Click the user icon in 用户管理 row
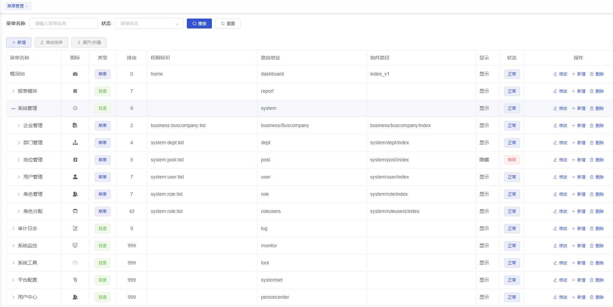This screenshot has height=307, width=613. click(x=75, y=177)
